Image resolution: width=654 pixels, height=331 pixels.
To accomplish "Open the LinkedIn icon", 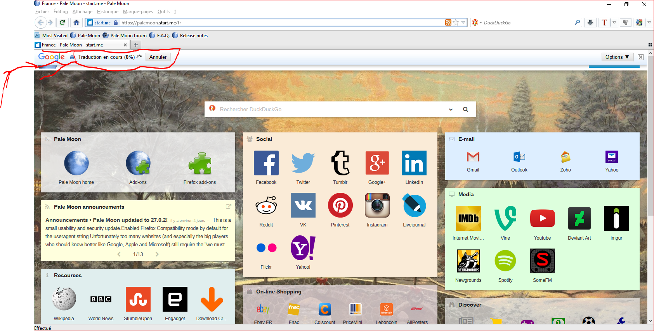I will [x=414, y=163].
